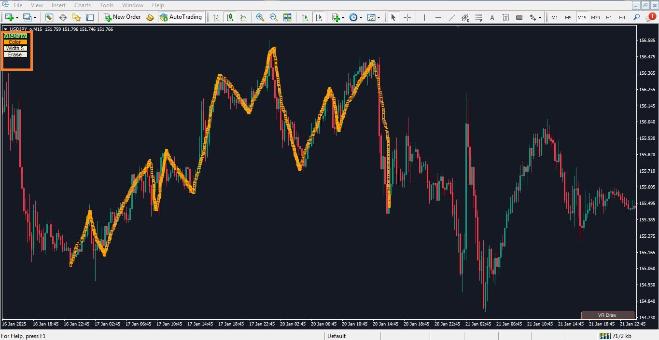Click the 71/2 kb traffic indicator text
The width and height of the screenshot is (659, 340).
pos(622,336)
